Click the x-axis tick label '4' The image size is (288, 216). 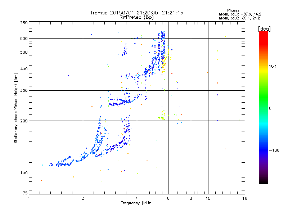(137, 198)
